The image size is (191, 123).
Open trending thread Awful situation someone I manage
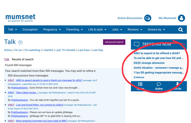tap(159, 68)
